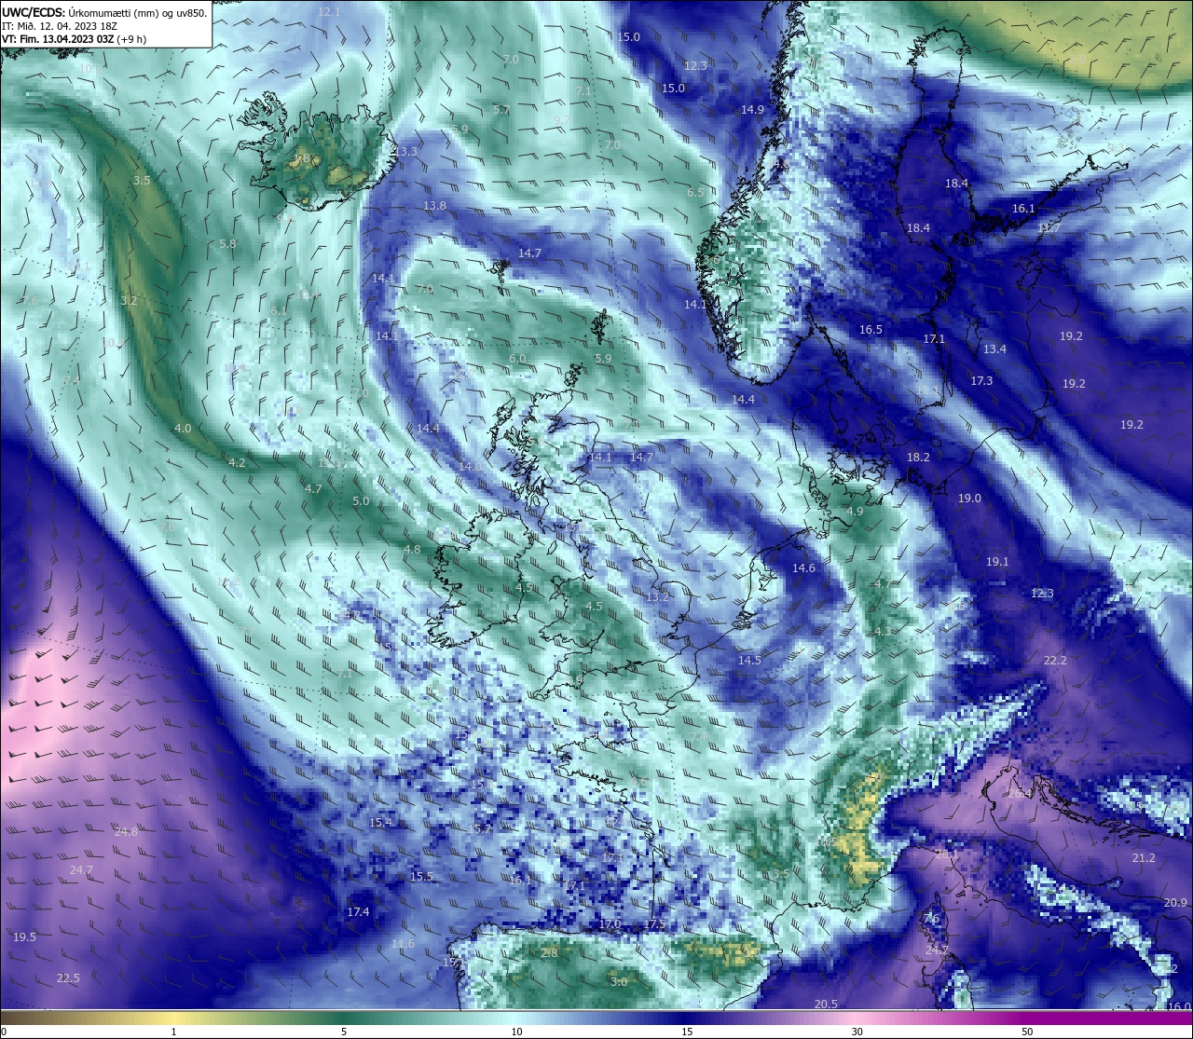Click the 16.5 value over Sweden
Viewport: 1193px width, 1039px height.
click(871, 330)
